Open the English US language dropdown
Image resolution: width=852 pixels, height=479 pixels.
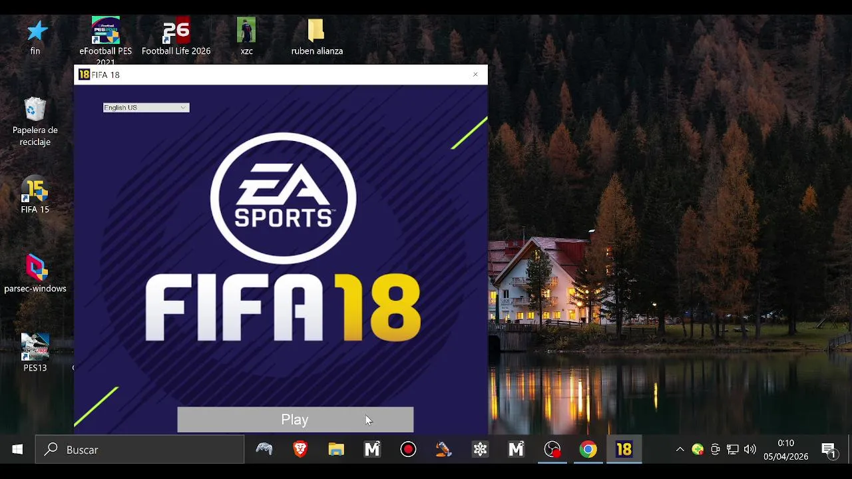(x=146, y=108)
